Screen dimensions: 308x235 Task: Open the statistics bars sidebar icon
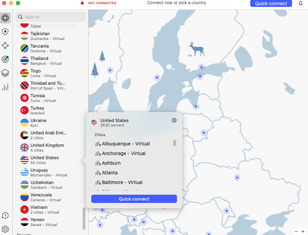pyautogui.click(x=5, y=87)
